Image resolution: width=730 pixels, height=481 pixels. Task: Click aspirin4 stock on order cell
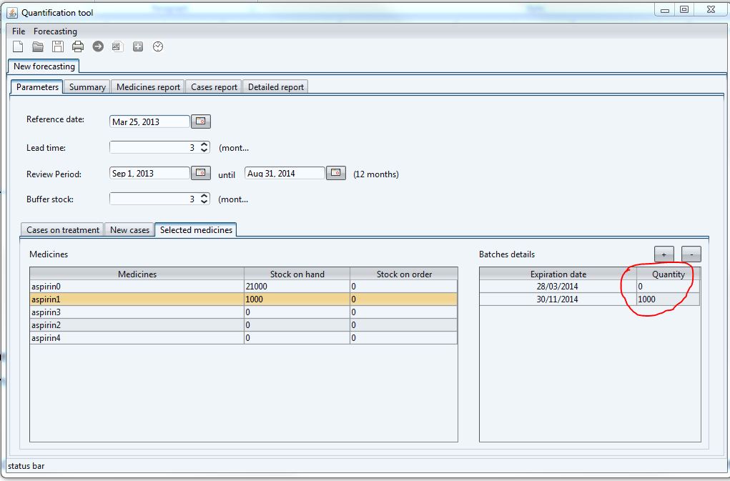404,338
